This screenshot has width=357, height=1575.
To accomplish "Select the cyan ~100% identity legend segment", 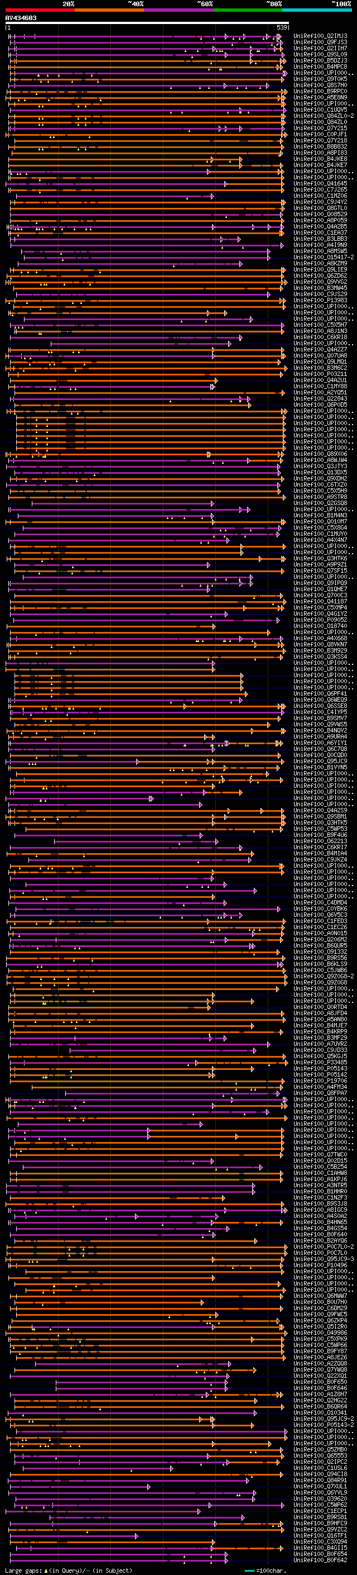I will (317, 11).
